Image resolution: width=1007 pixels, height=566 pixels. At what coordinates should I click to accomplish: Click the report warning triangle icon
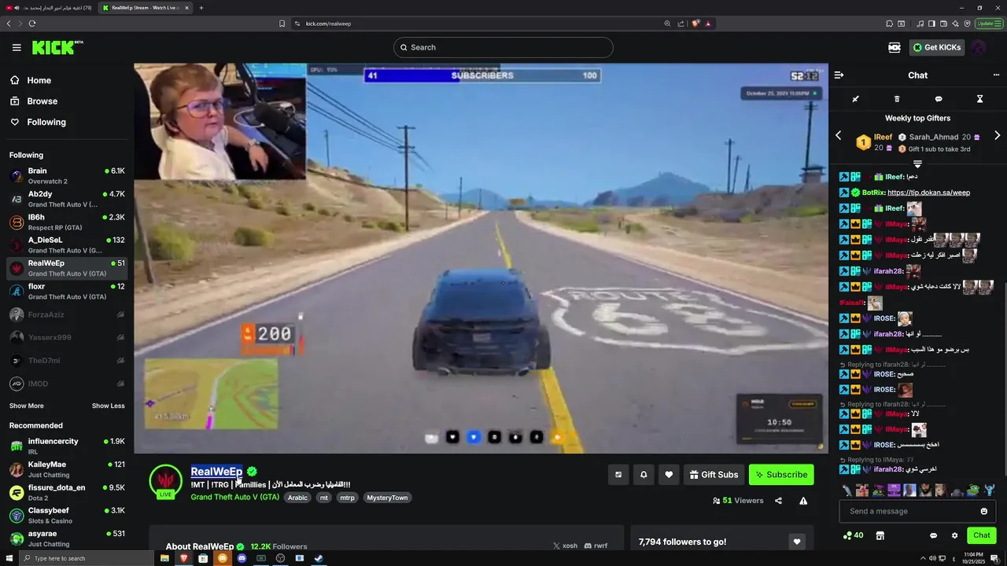tap(803, 501)
